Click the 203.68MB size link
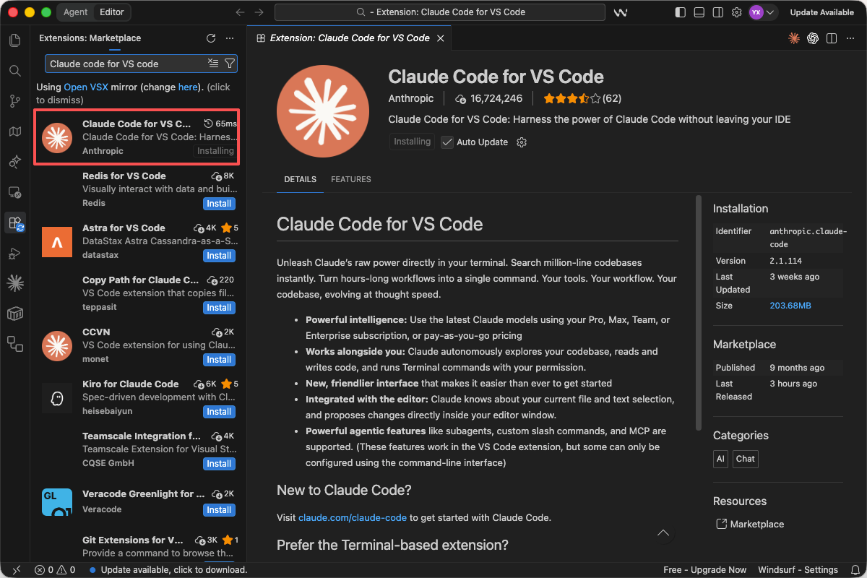 (x=790, y=306)
